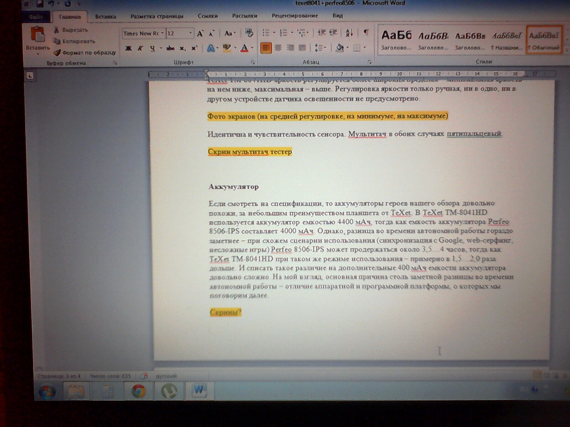Screen dimensions: 570x427
Task: Click the Копировать (Copy) button
Action: [x=75, y=41]
